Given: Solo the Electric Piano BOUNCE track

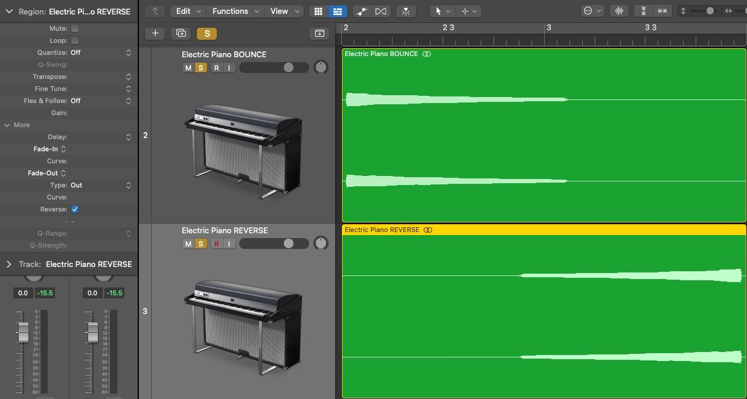Looking at the screenshot, I should point(200,67).
